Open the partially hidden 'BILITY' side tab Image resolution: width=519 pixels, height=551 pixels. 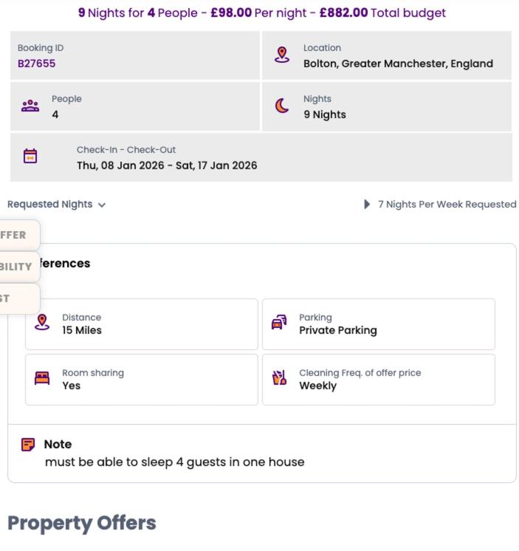(16, 267)
